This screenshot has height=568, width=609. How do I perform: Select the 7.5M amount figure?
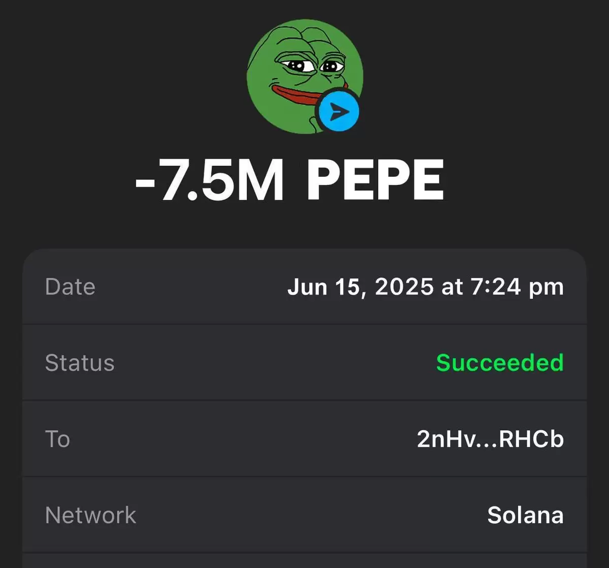(x=220, y=180)
